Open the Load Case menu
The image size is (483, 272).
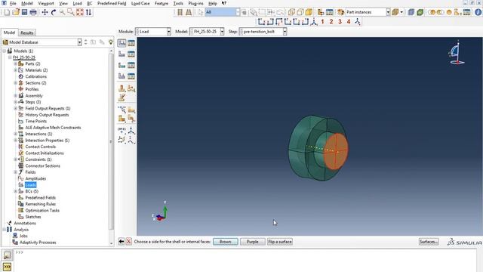(x=140, y=3)
